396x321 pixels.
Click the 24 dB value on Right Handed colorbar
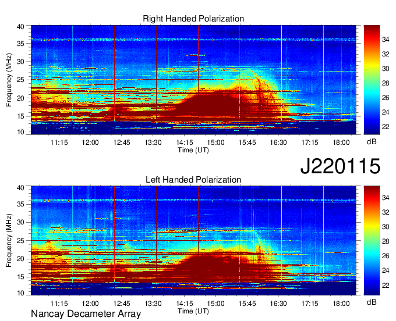386,112
